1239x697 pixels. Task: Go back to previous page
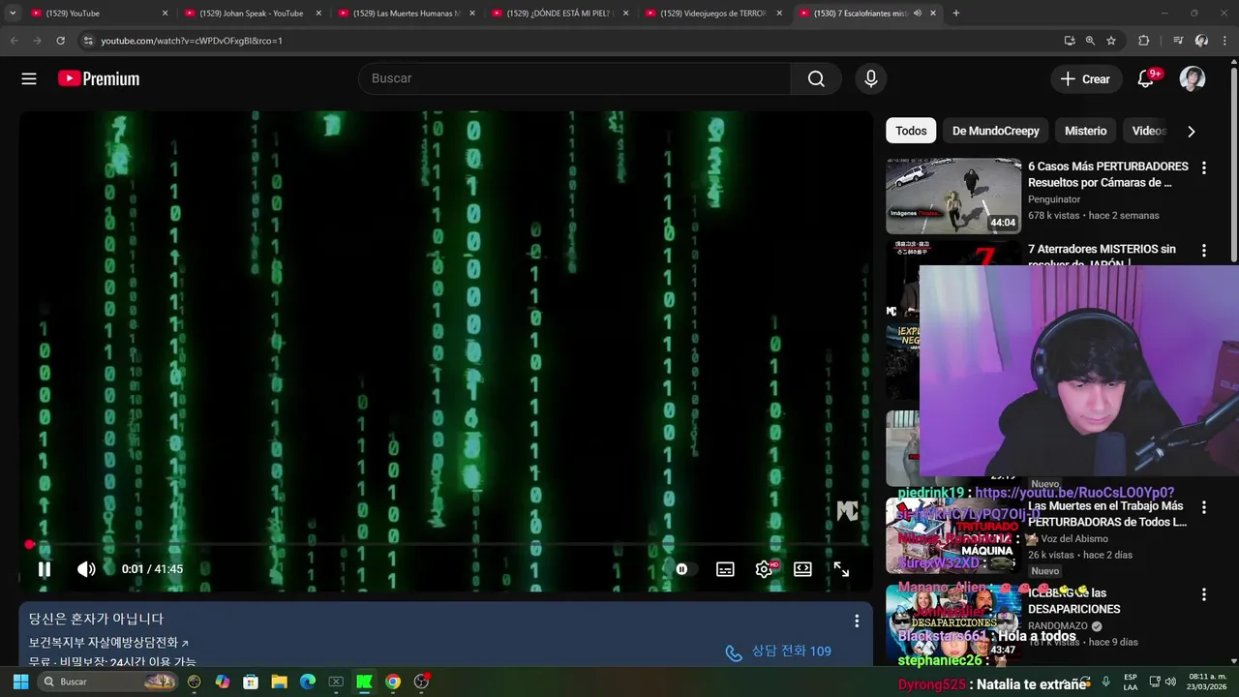click(14, 41)
